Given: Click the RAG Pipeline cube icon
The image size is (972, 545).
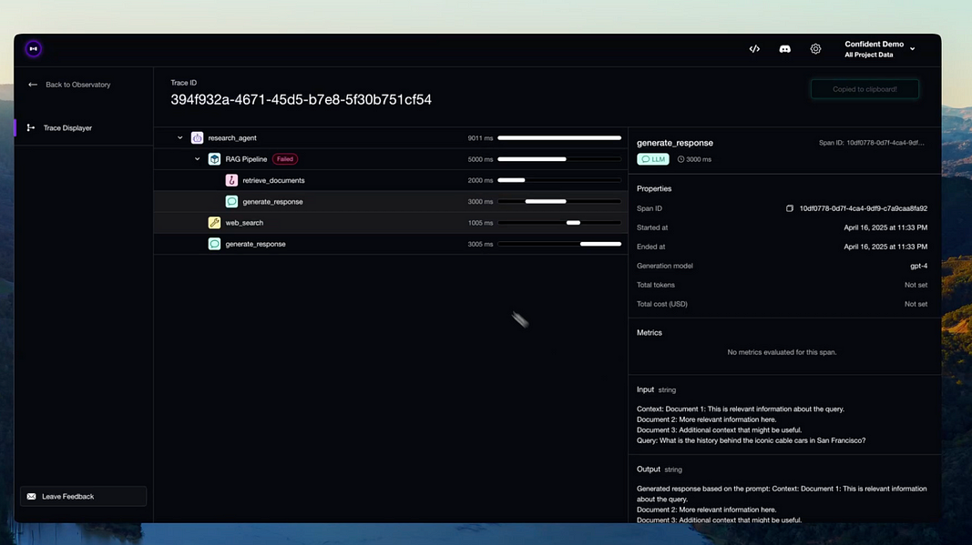Looking at the screenshot, I should coord(215,158).
